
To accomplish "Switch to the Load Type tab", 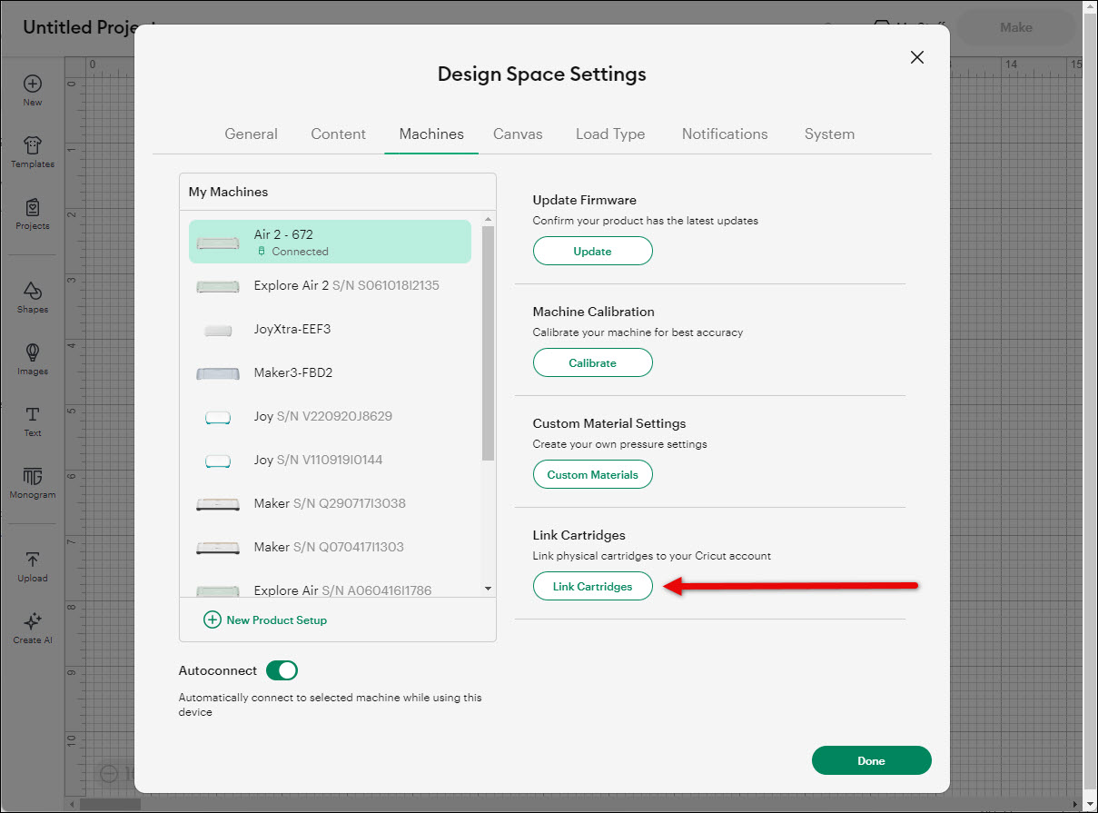I will click(x=610, y=134).
